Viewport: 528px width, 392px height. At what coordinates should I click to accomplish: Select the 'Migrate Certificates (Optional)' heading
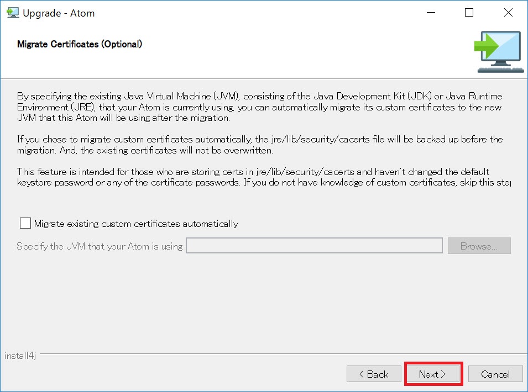(x=79, y=44)
